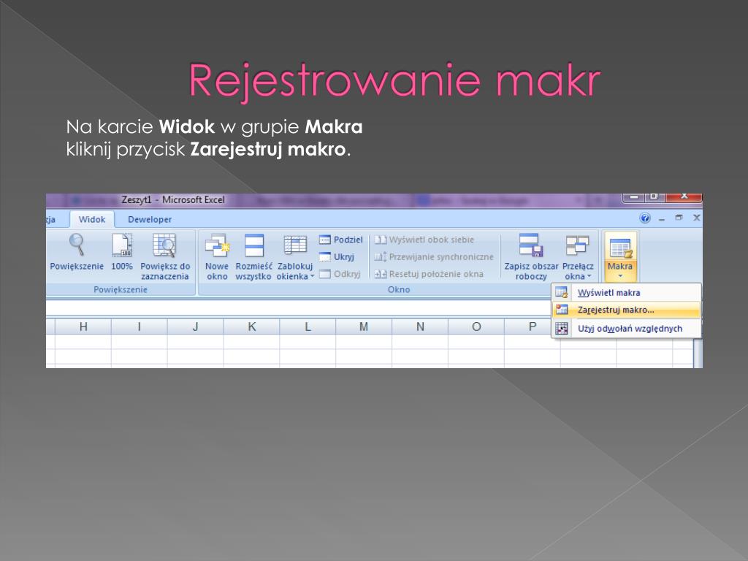Select column K header
This screenshot has width=748, height=561.
pyautogui.click(x=252, y=327)
